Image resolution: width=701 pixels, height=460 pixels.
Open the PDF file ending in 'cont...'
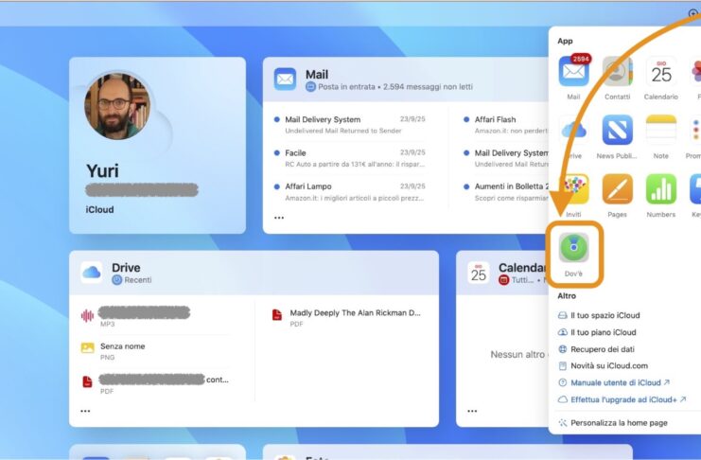coord(155,384)
